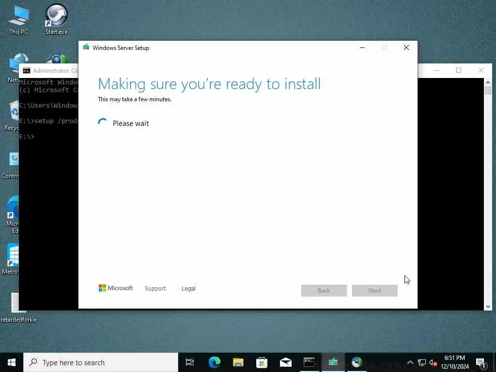Open the Action Center notifications icon
This screenshot has height=372, width=496.
(x=480, y=362)
